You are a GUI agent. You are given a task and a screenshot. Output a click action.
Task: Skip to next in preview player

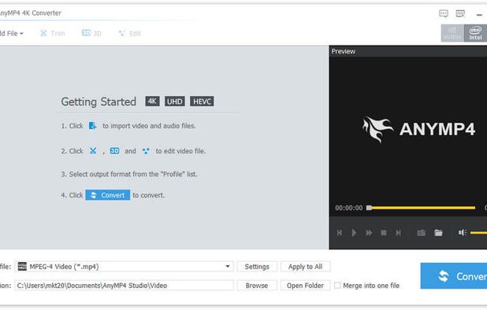tap(399, 233)
